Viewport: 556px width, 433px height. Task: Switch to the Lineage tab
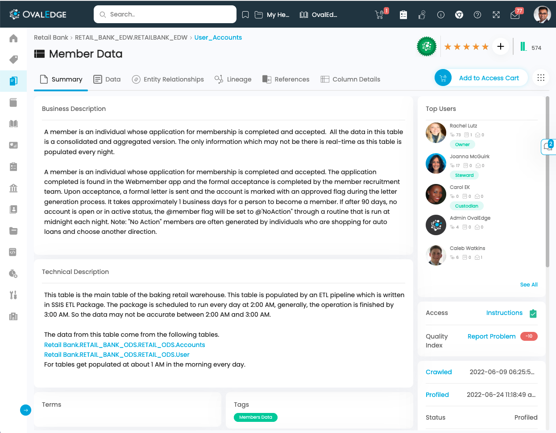[x=233, y=79]
